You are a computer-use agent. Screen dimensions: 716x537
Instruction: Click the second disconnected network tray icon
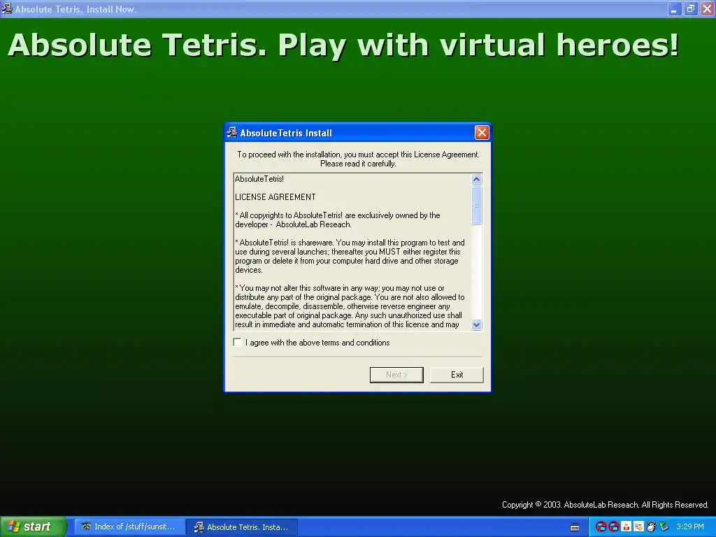[x=613, y=527]
